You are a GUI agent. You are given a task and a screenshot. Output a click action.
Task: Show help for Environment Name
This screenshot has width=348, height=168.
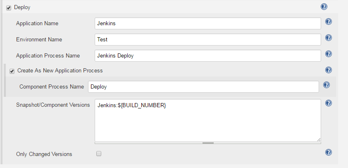pyautogui.click(x=329, y=38)
